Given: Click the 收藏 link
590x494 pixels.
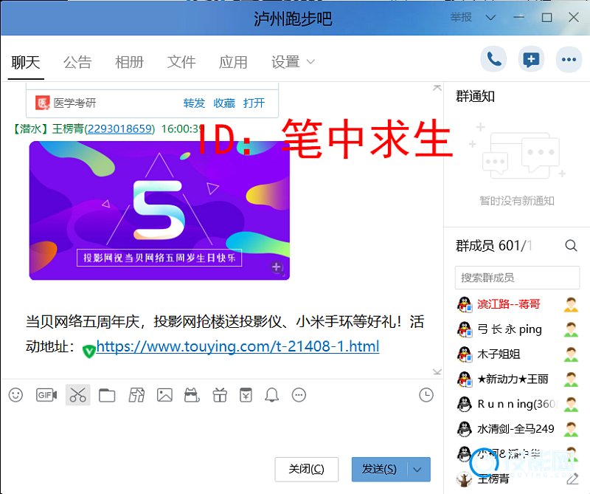Looking at the screenshot, I should pos(224,103).
